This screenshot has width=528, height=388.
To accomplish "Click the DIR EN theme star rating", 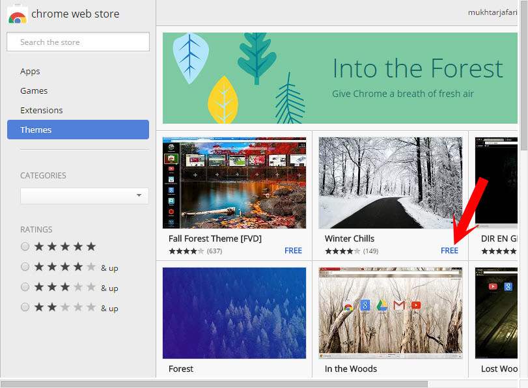I will click(x=499, y=251).
